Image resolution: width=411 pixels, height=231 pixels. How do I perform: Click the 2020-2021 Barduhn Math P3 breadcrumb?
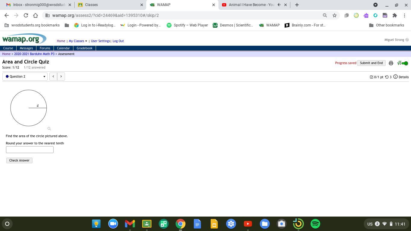34,54
